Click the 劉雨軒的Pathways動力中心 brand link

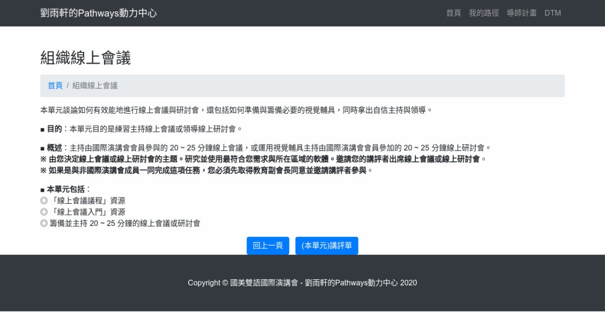coord(98,13)
